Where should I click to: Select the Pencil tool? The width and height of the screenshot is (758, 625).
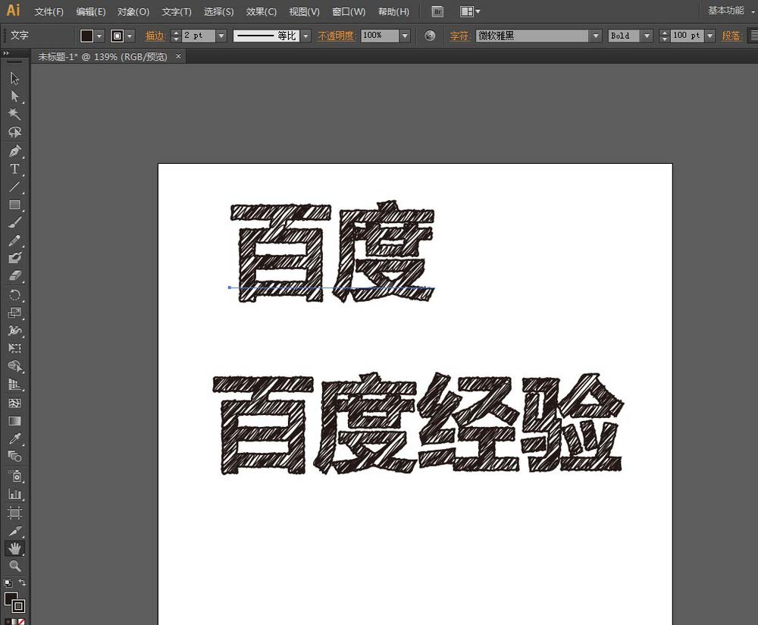coord(14,240)
